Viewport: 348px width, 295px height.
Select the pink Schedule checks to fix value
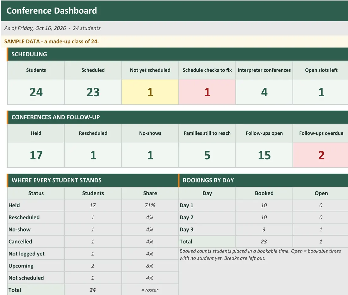(207, 92)
